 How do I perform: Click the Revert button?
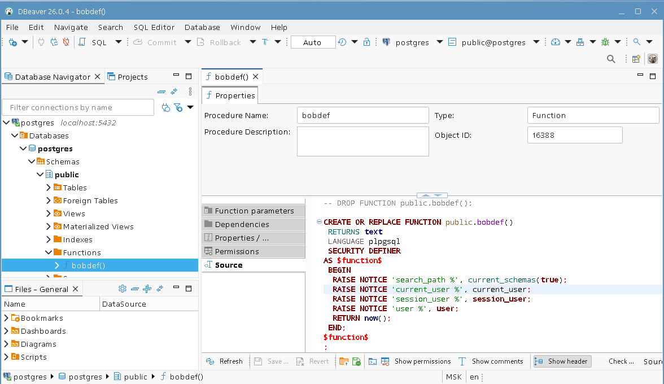pyautogui.click(x=313, y=361)
